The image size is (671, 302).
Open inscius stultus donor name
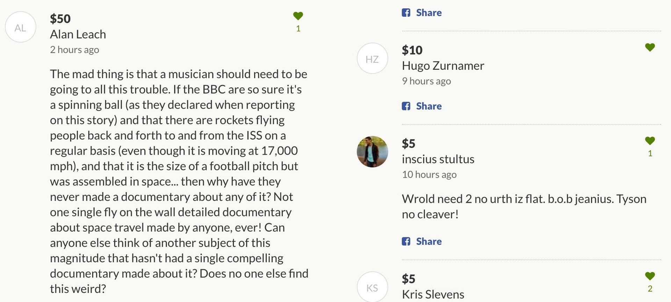click(x=438, y=159)
